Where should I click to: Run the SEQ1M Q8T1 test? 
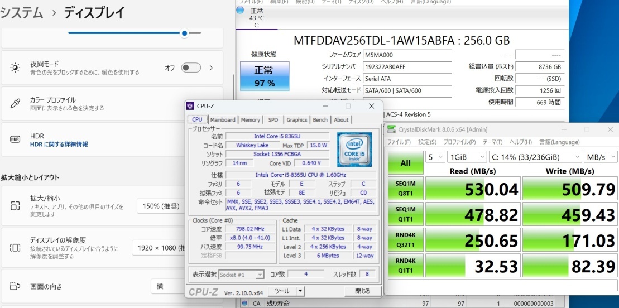[405, 189]
